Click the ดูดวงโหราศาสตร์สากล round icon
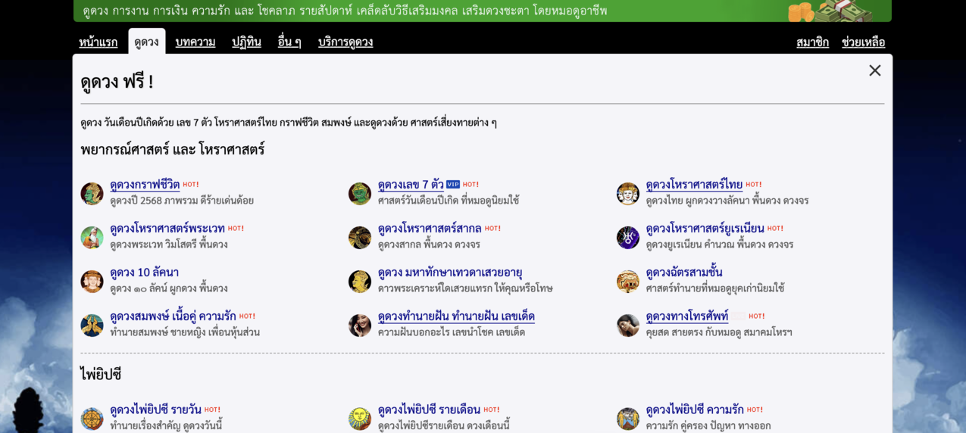Viewport: 966px width, 433px height. [x=360, y=238]
